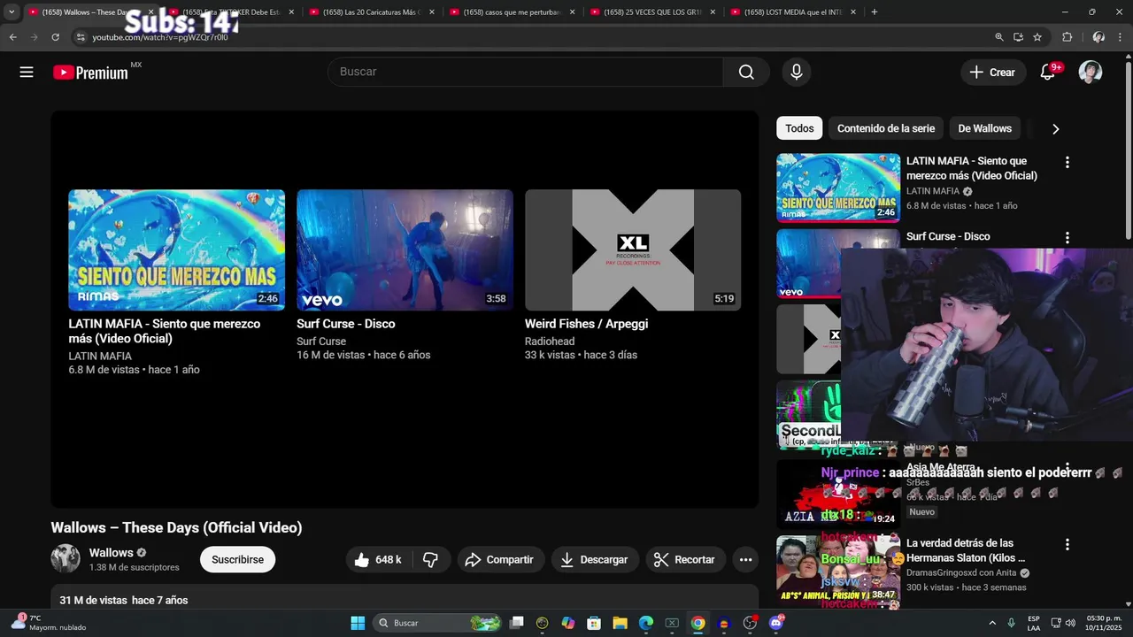Viewport: 1133px width, 637px height.
Task: Select the Contenido de la serie chip
Action: pyautogui.click(x=886, y=128)
